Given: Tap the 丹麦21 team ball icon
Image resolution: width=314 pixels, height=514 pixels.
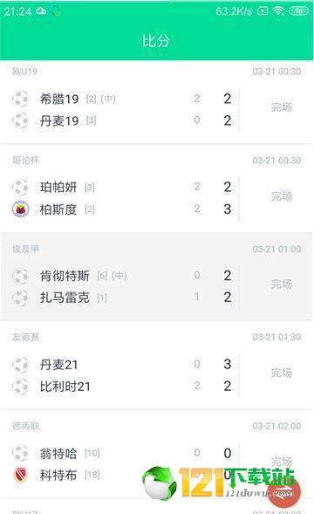Looking at the screenshot, I should pyautogui.click(x=20, y=365).
